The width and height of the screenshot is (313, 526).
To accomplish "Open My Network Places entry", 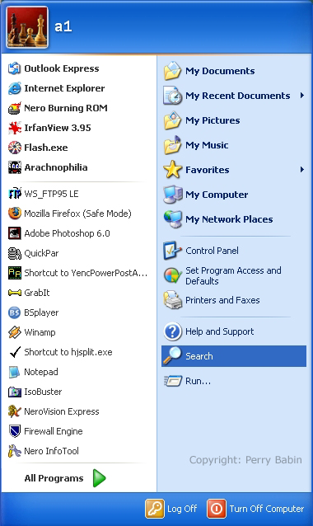I will (234, 219).
